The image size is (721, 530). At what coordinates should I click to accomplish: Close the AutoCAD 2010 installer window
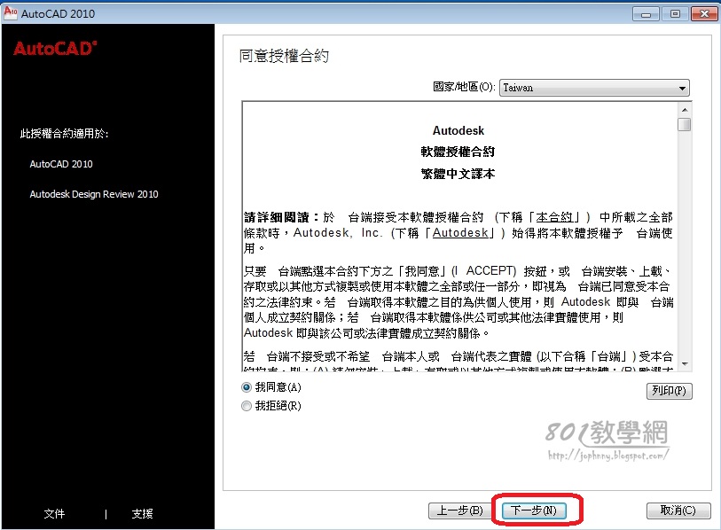(x=704, y=14)
